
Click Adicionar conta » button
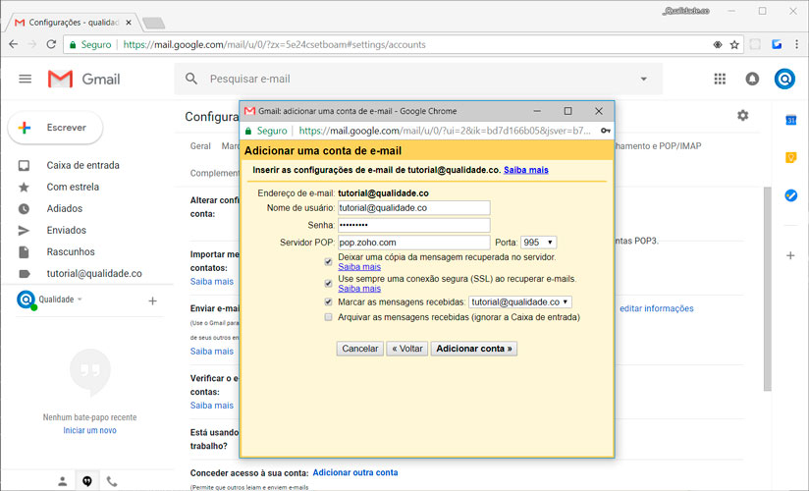(473, 349)
